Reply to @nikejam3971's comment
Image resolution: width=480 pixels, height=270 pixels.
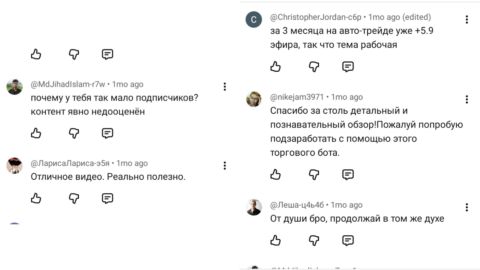pos(348,174)
